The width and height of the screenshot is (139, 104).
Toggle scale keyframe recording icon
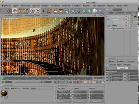(88, 82)
